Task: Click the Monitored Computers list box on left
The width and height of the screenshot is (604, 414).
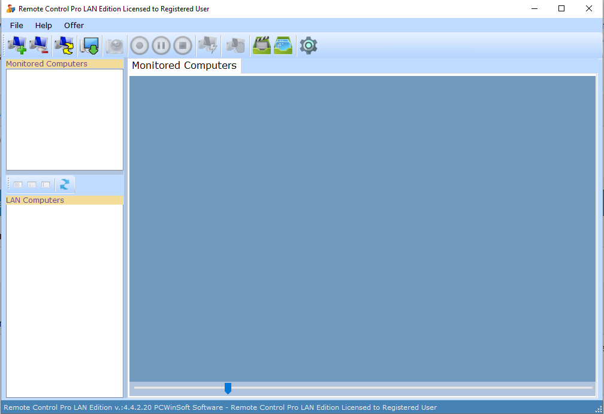Action: (x=65, y=120)
